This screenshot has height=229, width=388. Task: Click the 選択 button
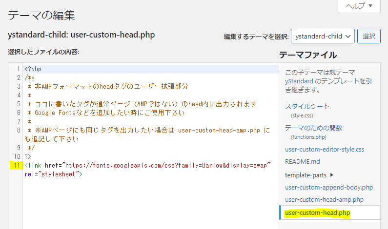pyautogui.click(x=368, y=37)
